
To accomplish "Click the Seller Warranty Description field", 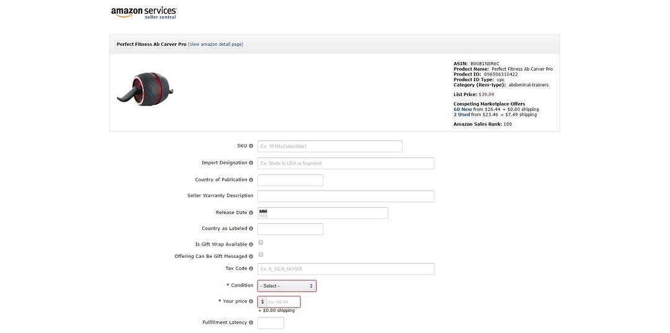I will point(346,196).
